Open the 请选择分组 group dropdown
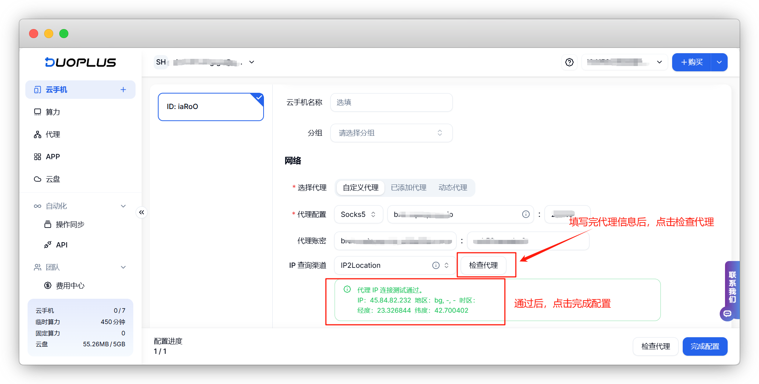 (391, 133)
